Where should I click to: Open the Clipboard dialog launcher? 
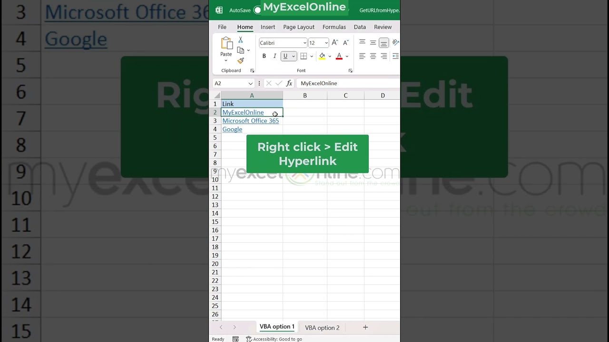coord(252,71)
